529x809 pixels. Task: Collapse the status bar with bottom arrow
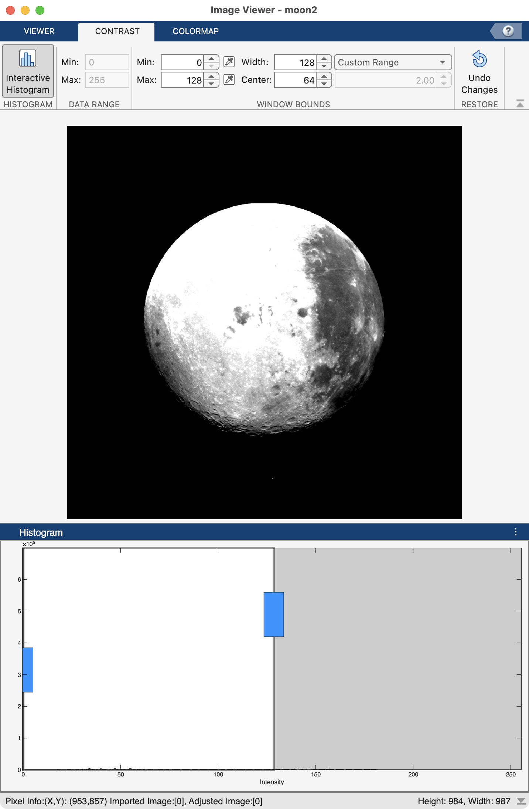click(x=521, y=801)
